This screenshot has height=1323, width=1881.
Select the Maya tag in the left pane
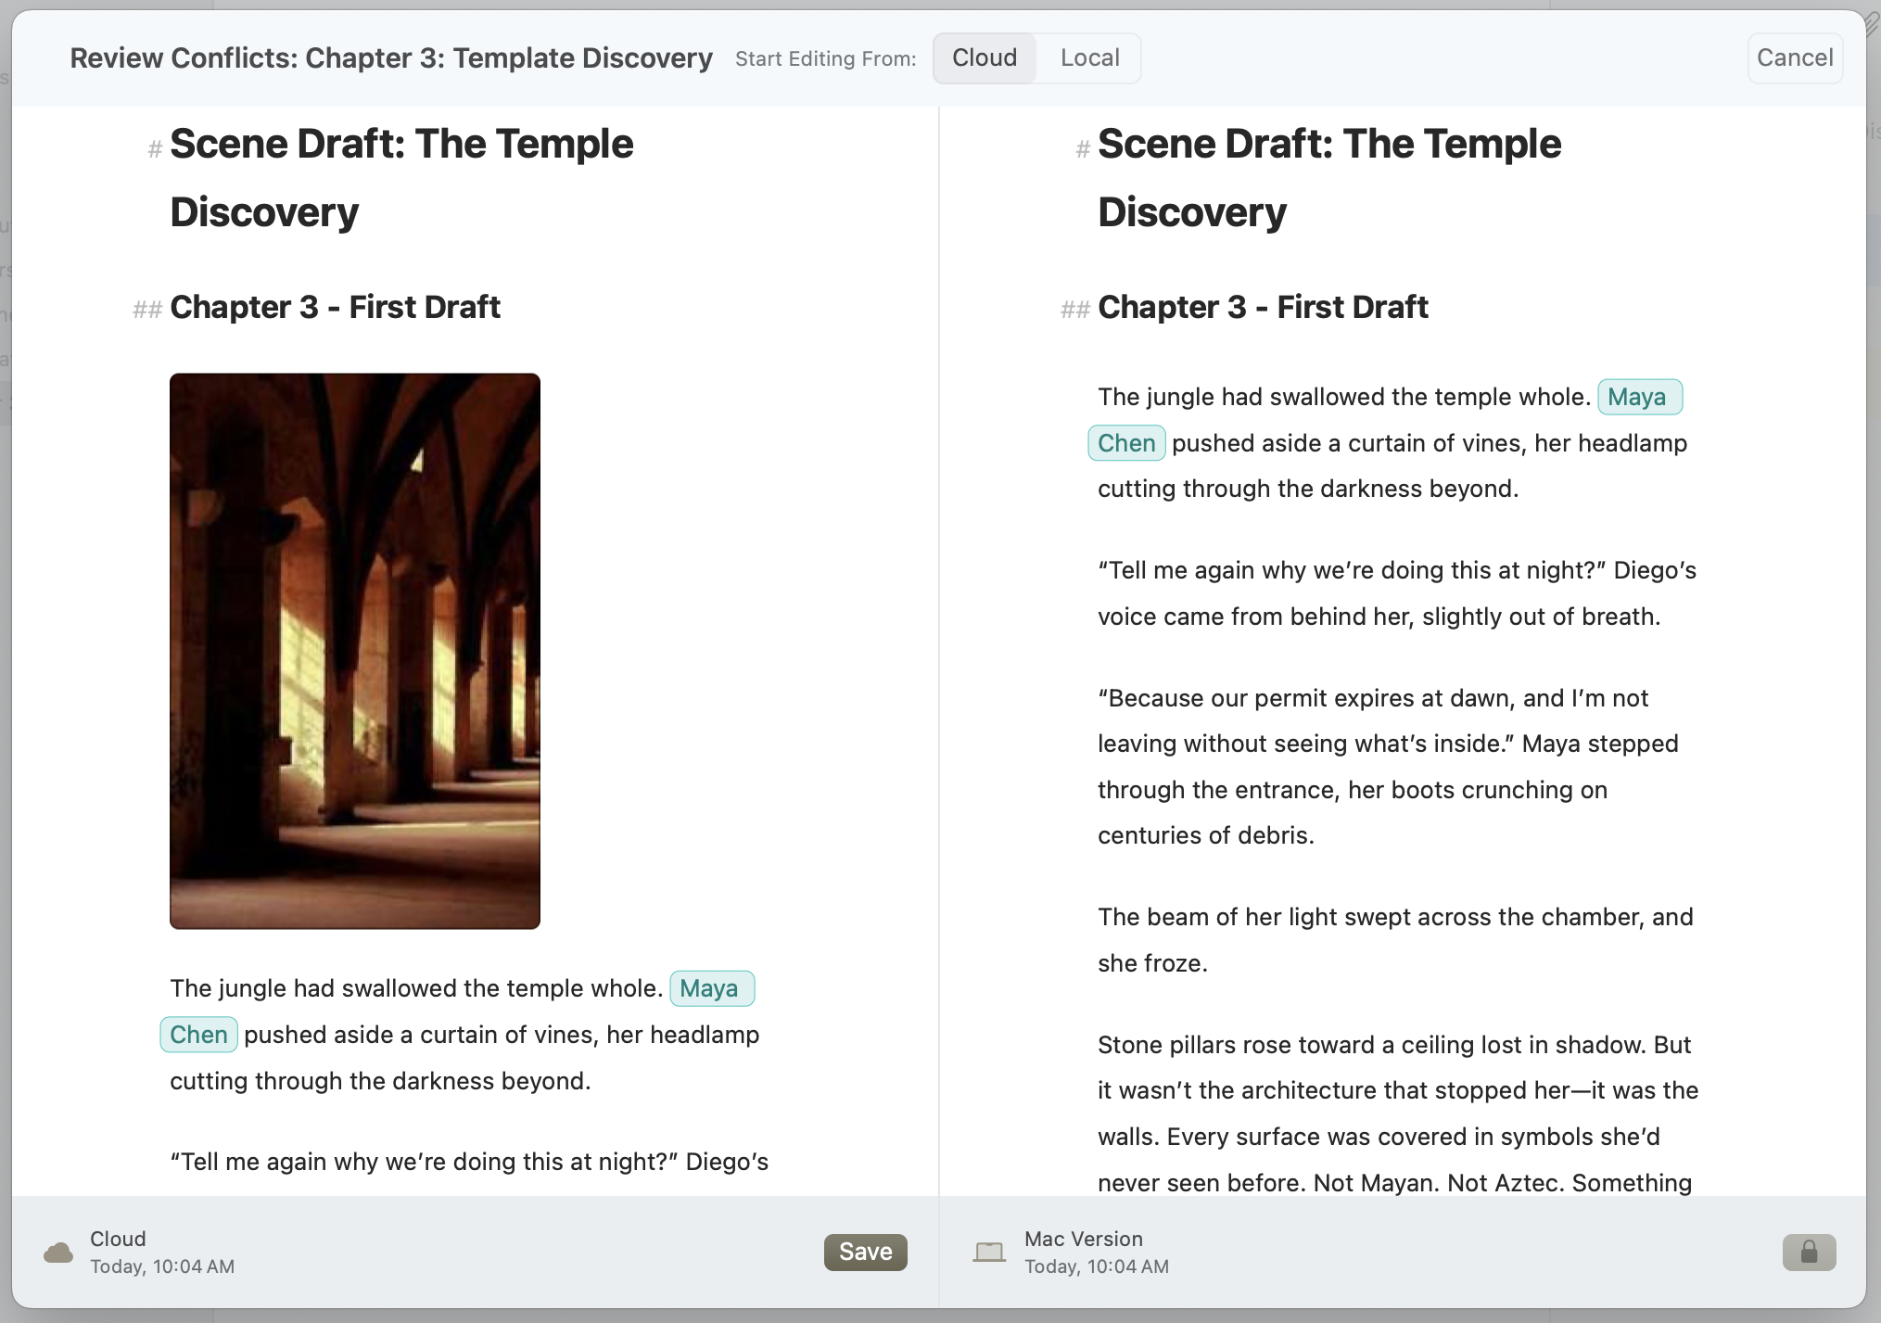(x=711, y=988)
